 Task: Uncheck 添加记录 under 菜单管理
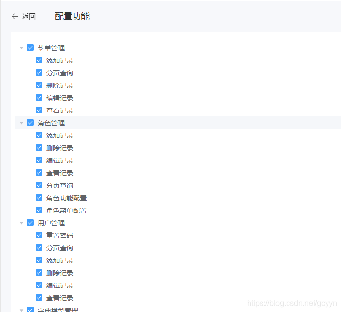pos(39,60)
